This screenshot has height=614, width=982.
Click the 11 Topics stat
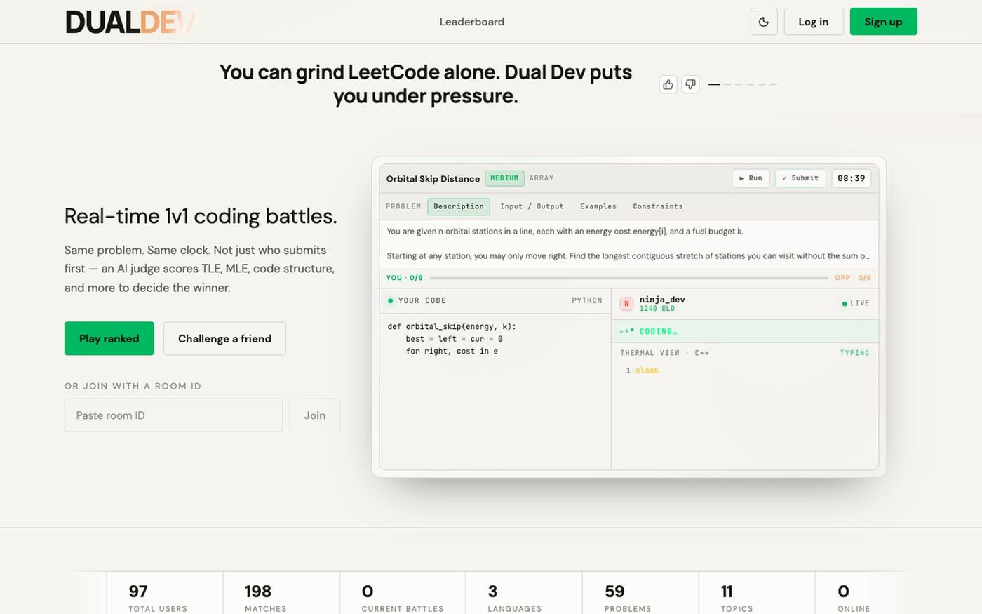(x=757, y=597)
